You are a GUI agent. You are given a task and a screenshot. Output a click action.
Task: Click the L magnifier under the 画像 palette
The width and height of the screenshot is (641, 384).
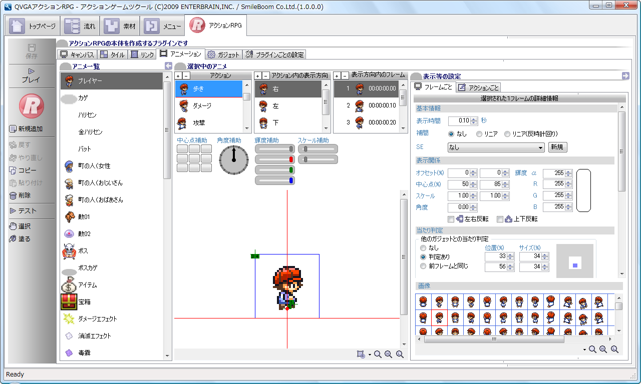coord(614,349)
